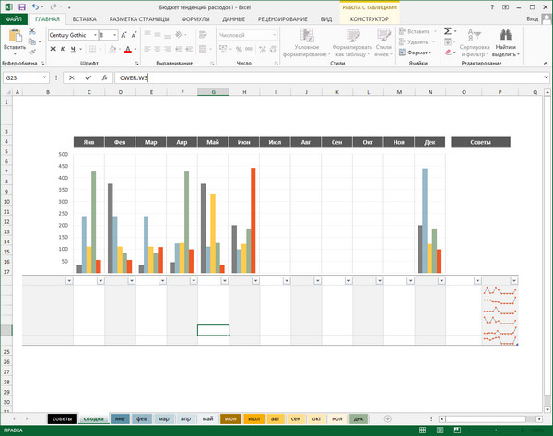553x436 pixels.
Task: Click the Paste (Вставить) clipboard icon
Action: pyautogui.click(x=14, y=36)
